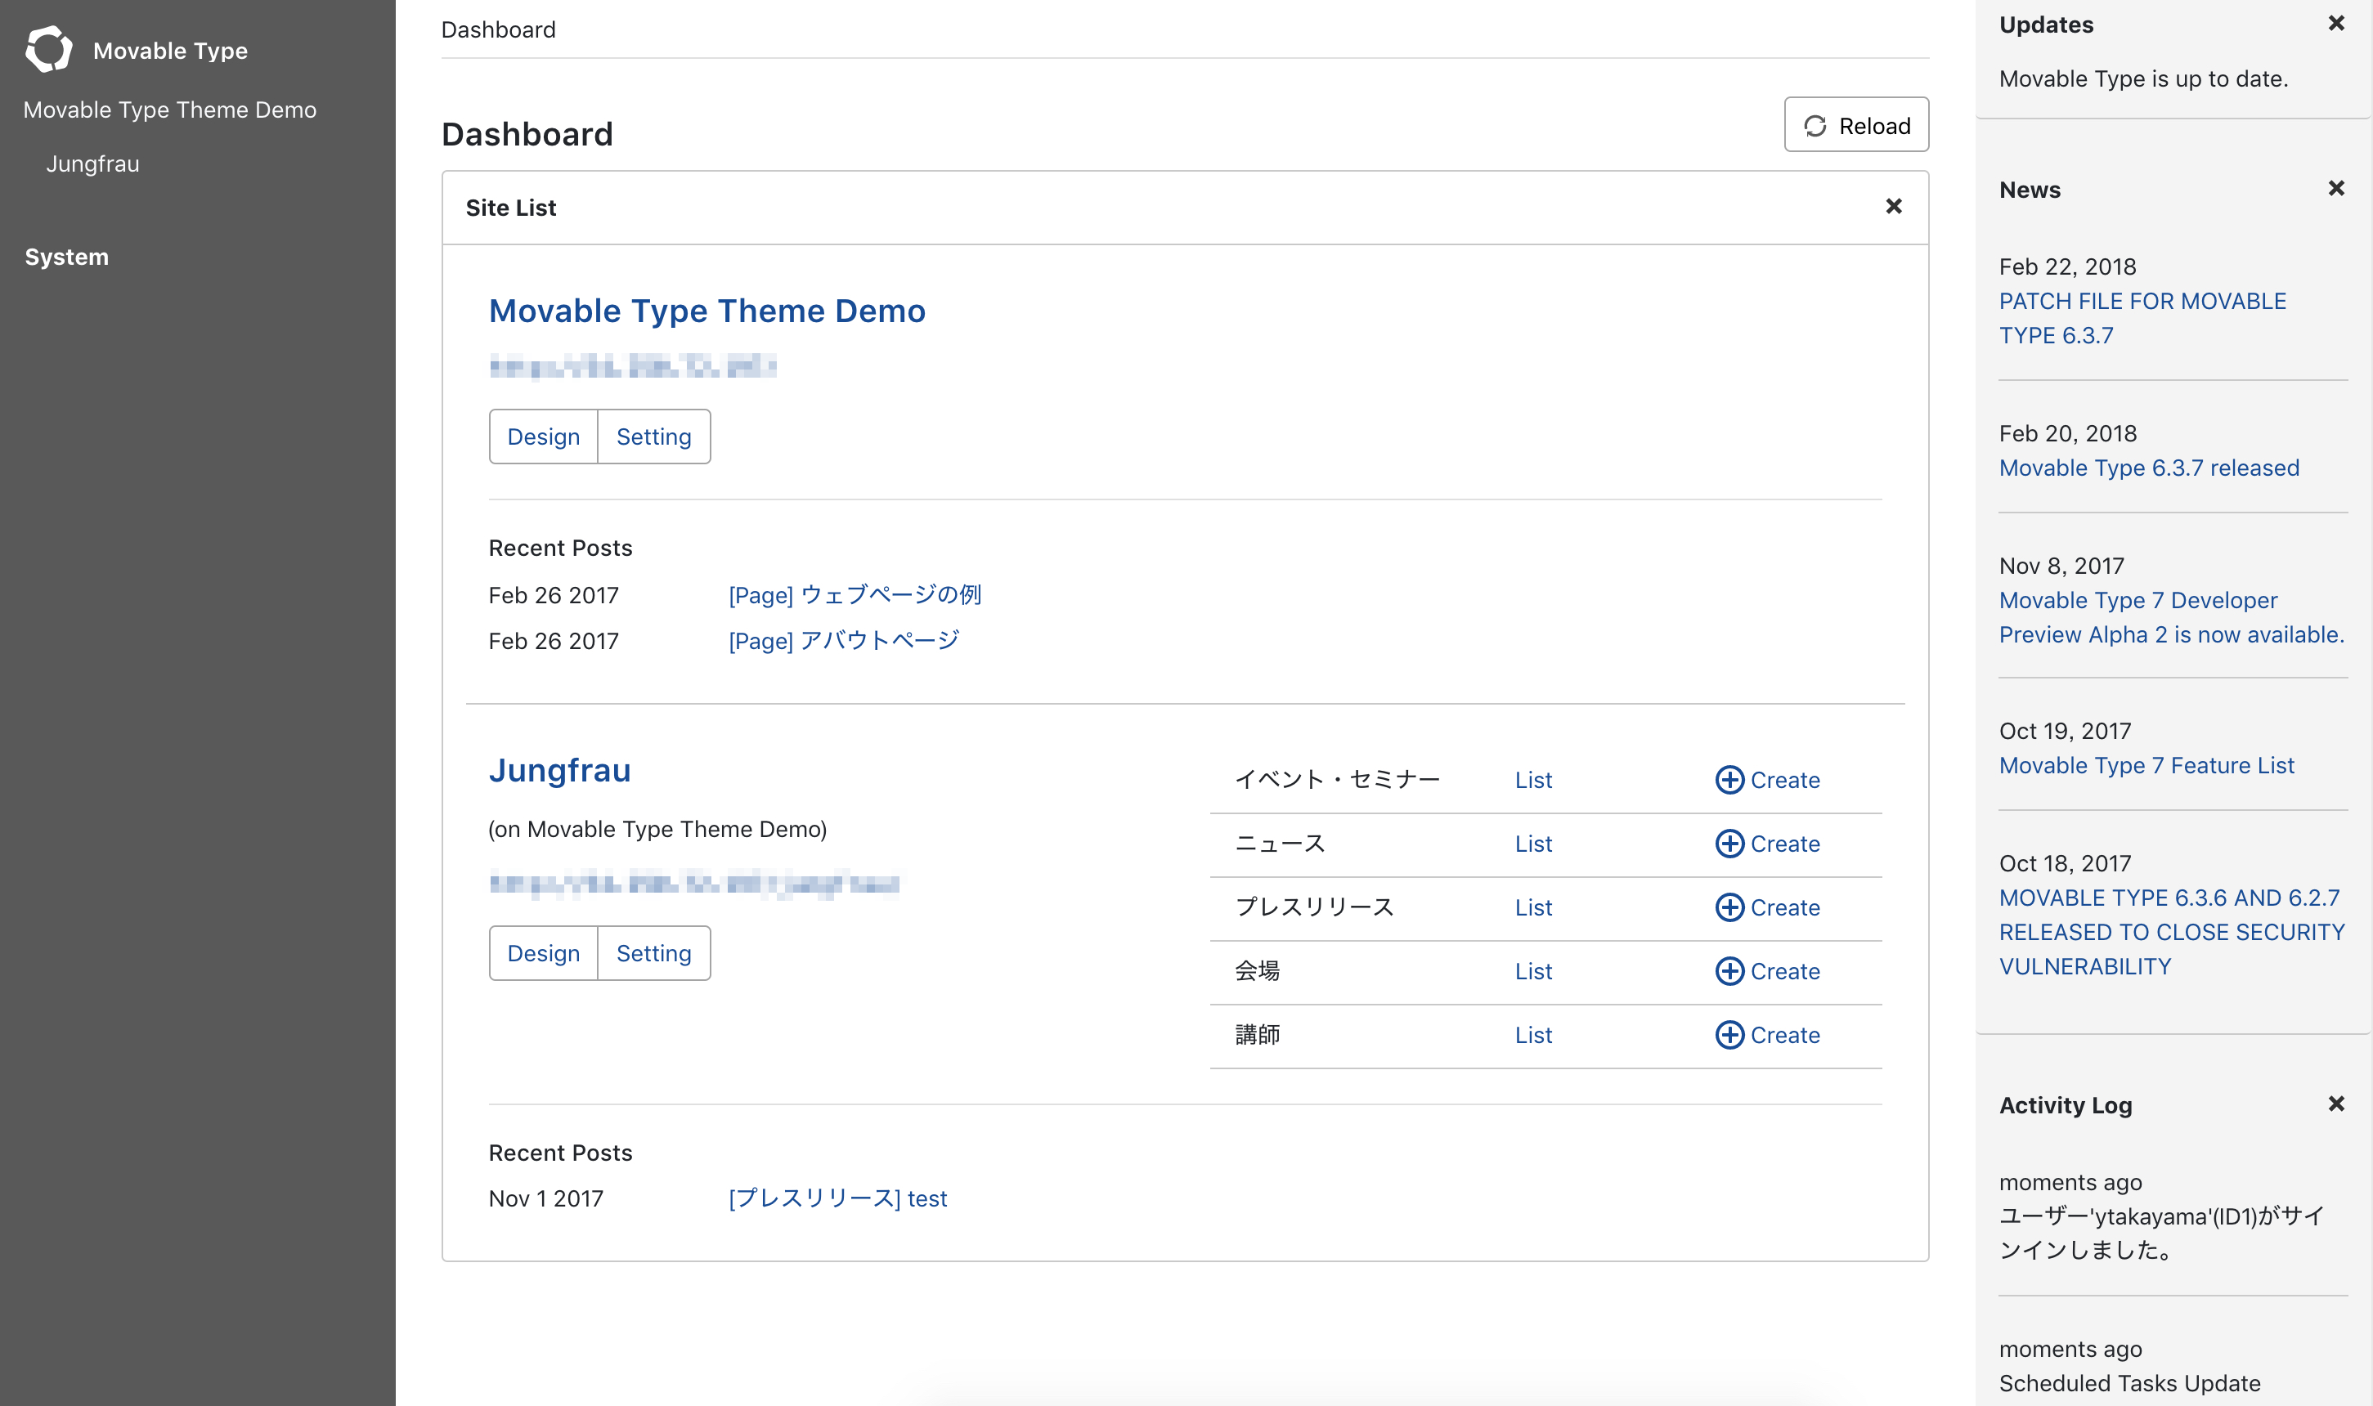Create a new 講師 entry via plus icon
This screenshot has height=1406, width=2373.
(1729, 1035)
